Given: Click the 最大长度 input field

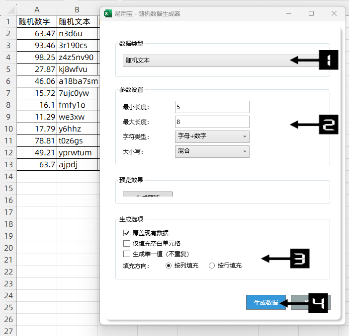Looking at the screenshot, I should coord(212,122).
